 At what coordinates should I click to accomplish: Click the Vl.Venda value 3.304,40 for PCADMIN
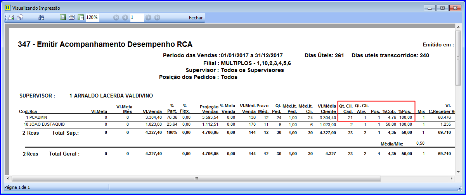tap(154, 117)
